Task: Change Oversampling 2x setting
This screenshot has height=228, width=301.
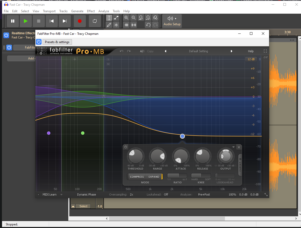Action: (131, 195)
